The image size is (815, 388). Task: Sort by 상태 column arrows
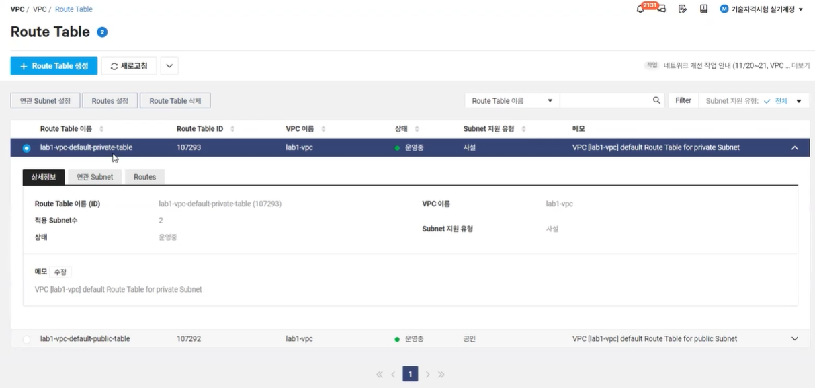pyautogui.click(x=417, y=129)
